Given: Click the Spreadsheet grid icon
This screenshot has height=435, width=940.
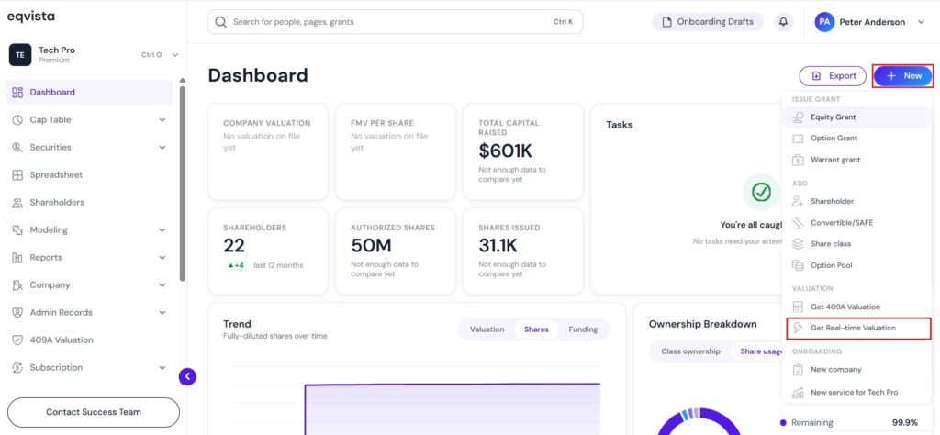Looking at the screenshot, I should tap(17, 175).
